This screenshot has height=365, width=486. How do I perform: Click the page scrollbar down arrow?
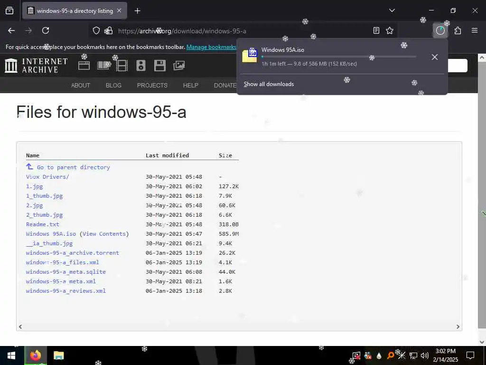pos(482,342)
